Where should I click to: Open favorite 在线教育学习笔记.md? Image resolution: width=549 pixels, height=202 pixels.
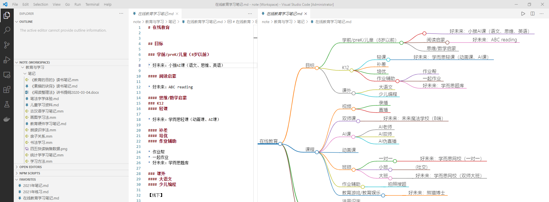point(41,198)
